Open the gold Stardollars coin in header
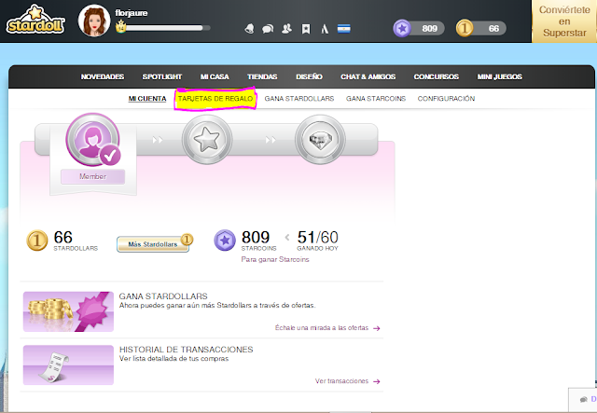Viewport: 597px width, 413px height. [465, 28]
